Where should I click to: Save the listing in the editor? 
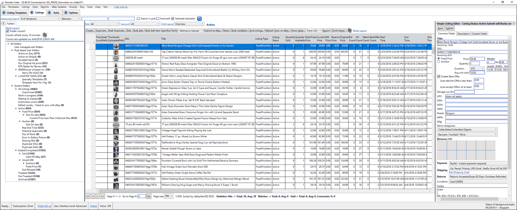[x=440, y=28]
